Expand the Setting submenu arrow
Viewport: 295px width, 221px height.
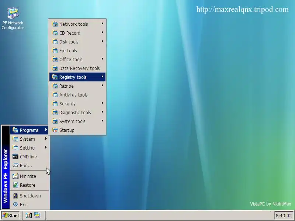point(46,147)
